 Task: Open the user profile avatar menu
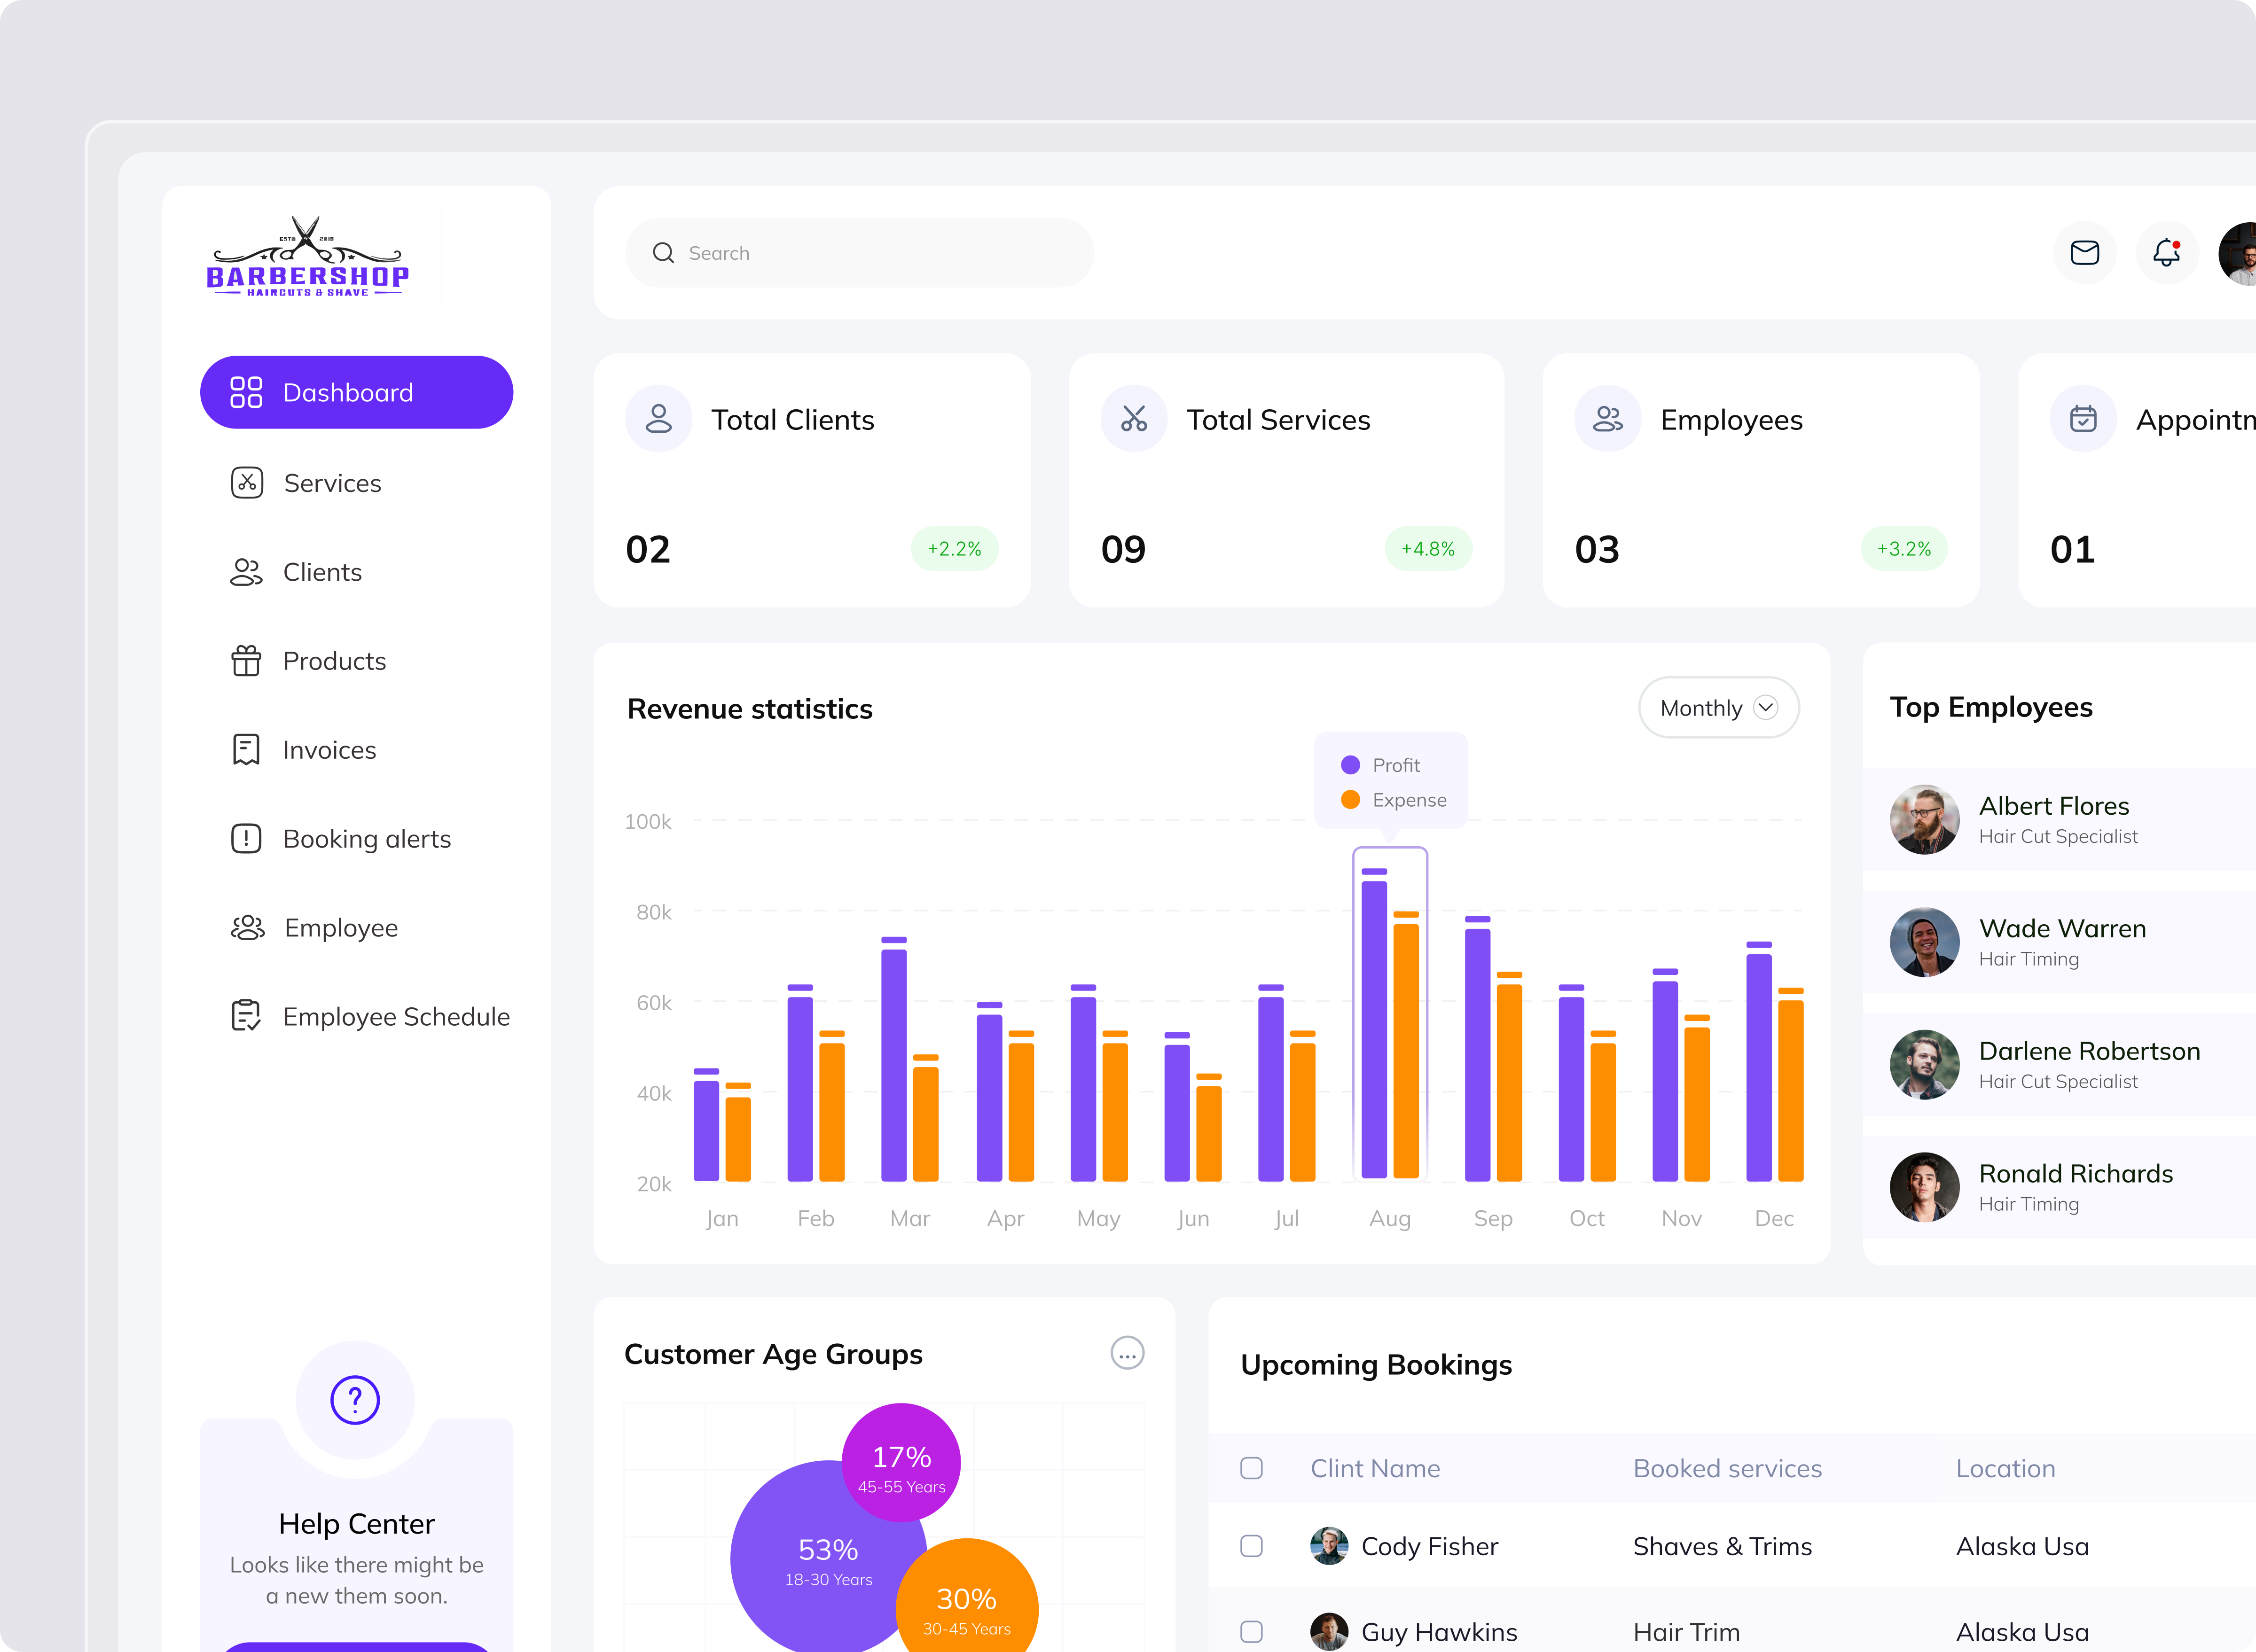2241,254
